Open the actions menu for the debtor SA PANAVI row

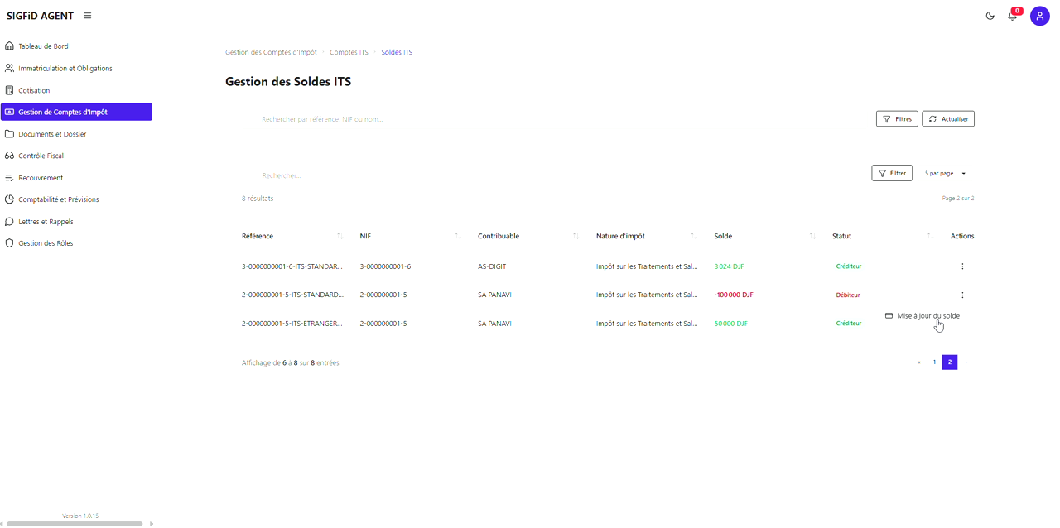pos(962,295)
